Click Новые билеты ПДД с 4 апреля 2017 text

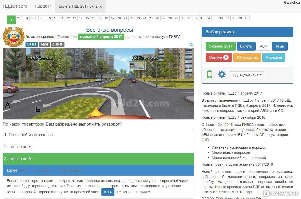[x=231, y=93]
